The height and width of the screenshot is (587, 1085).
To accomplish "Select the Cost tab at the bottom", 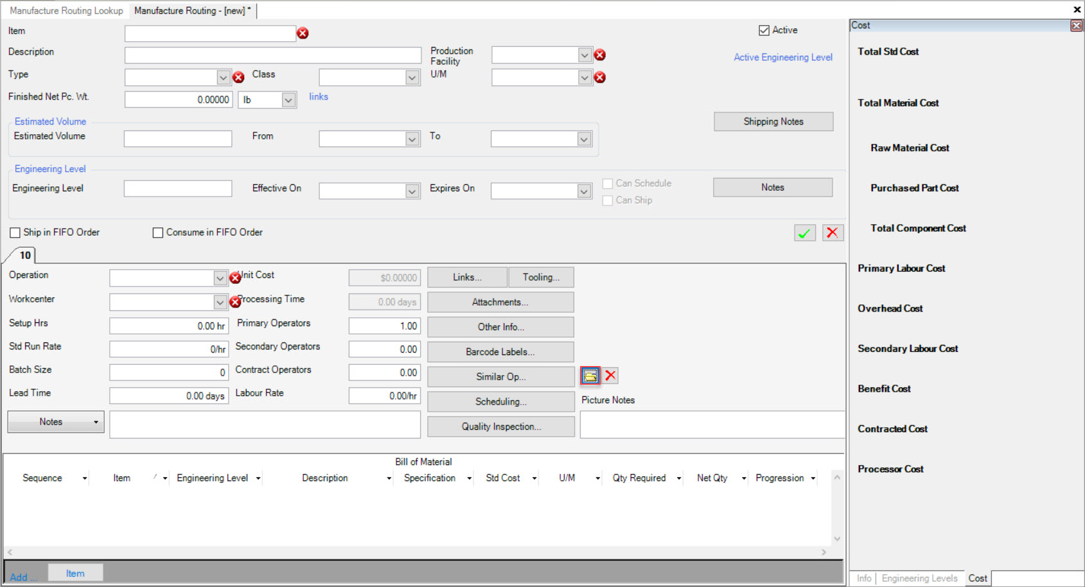I will [978, 579].
